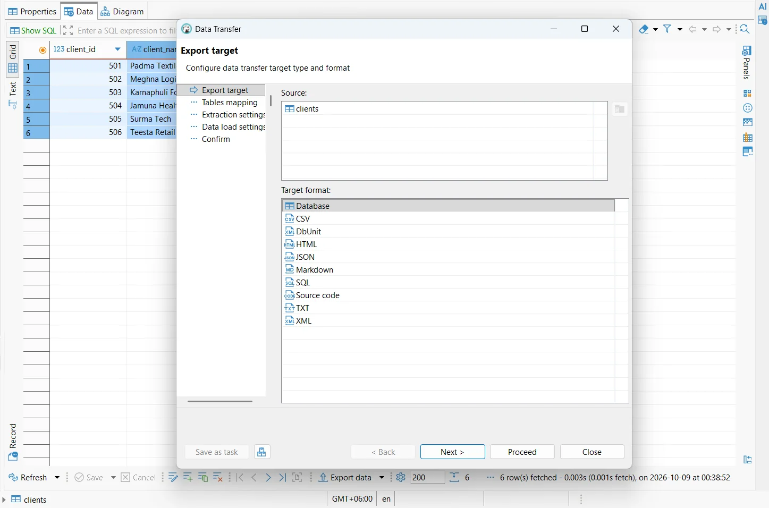Click the next row arrow in bottom toolbar

pos(268,477)
